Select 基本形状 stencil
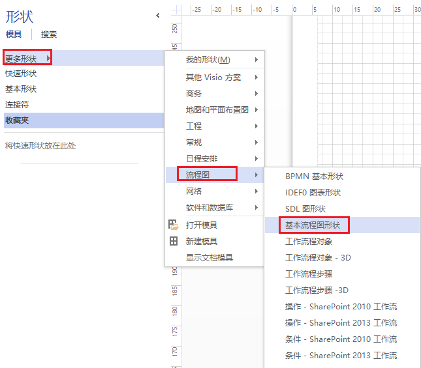This screenshot has width=421, height=368. 84,89
